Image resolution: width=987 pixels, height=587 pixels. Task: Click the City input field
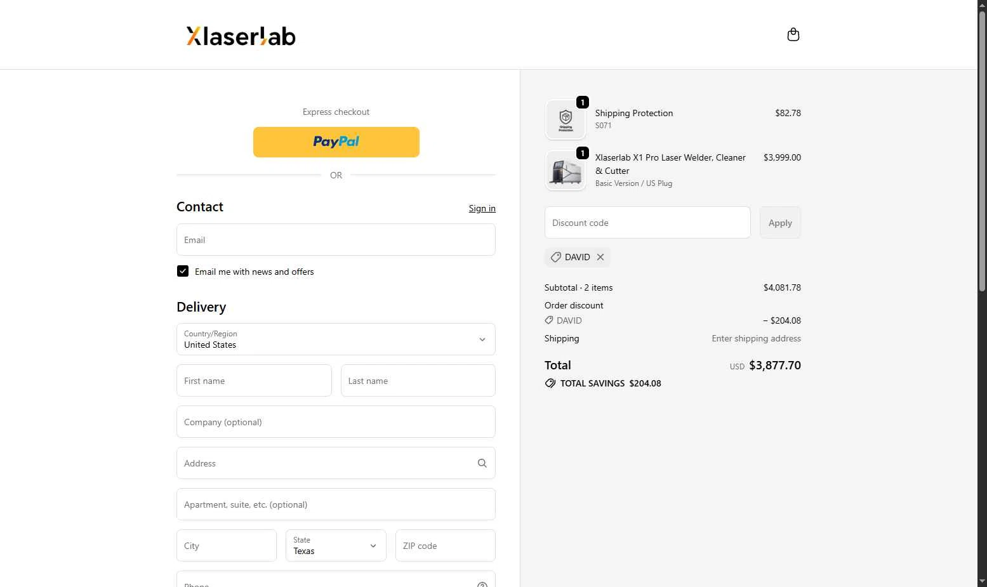click(227, 546)
